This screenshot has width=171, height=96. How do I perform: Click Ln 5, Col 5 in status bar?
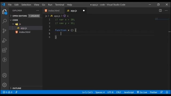[x=87, y=92]
